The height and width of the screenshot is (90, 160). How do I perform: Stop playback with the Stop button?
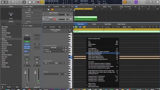point(30,2)
